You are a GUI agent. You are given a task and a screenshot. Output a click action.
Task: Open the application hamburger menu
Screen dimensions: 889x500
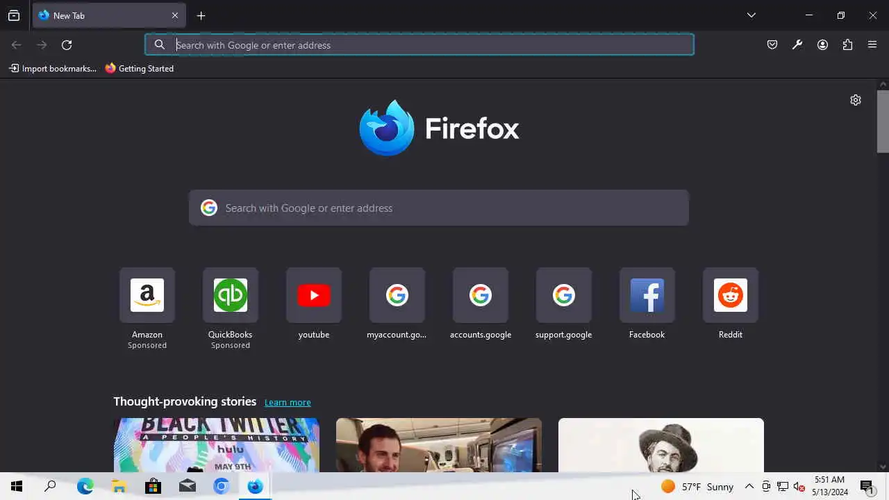coord(872,45)
